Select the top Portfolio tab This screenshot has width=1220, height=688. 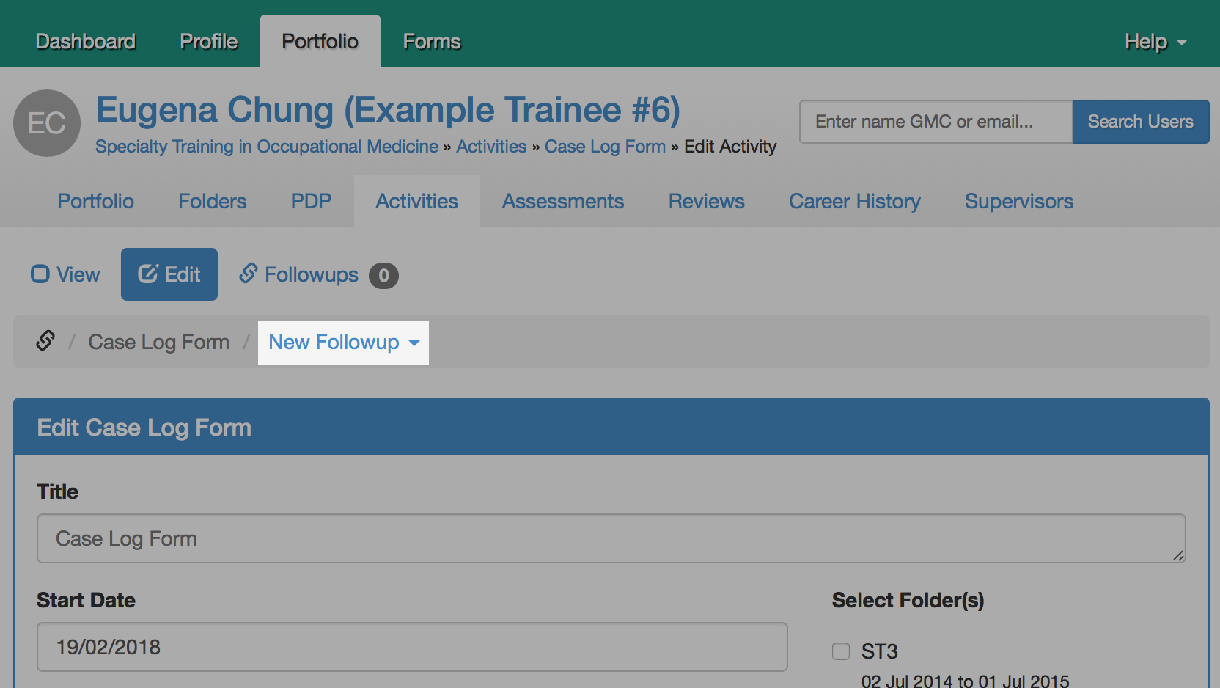tap(320, 42)
